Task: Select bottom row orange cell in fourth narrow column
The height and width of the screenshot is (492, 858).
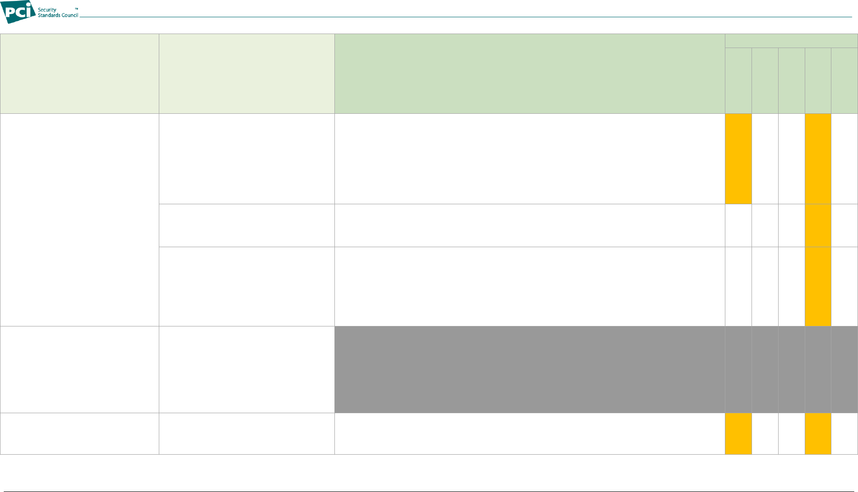Action: coord(818,434)
